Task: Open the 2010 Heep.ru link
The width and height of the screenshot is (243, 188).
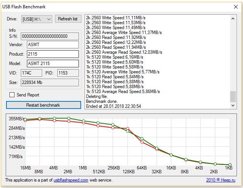Action: tap(221, 180)
